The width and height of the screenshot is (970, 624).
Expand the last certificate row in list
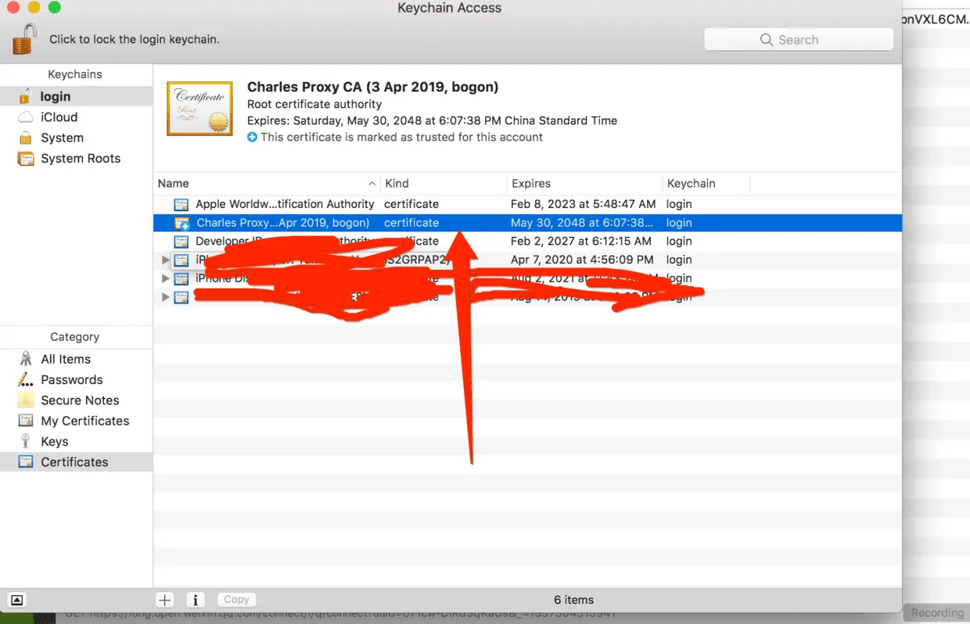pos(165,297)
